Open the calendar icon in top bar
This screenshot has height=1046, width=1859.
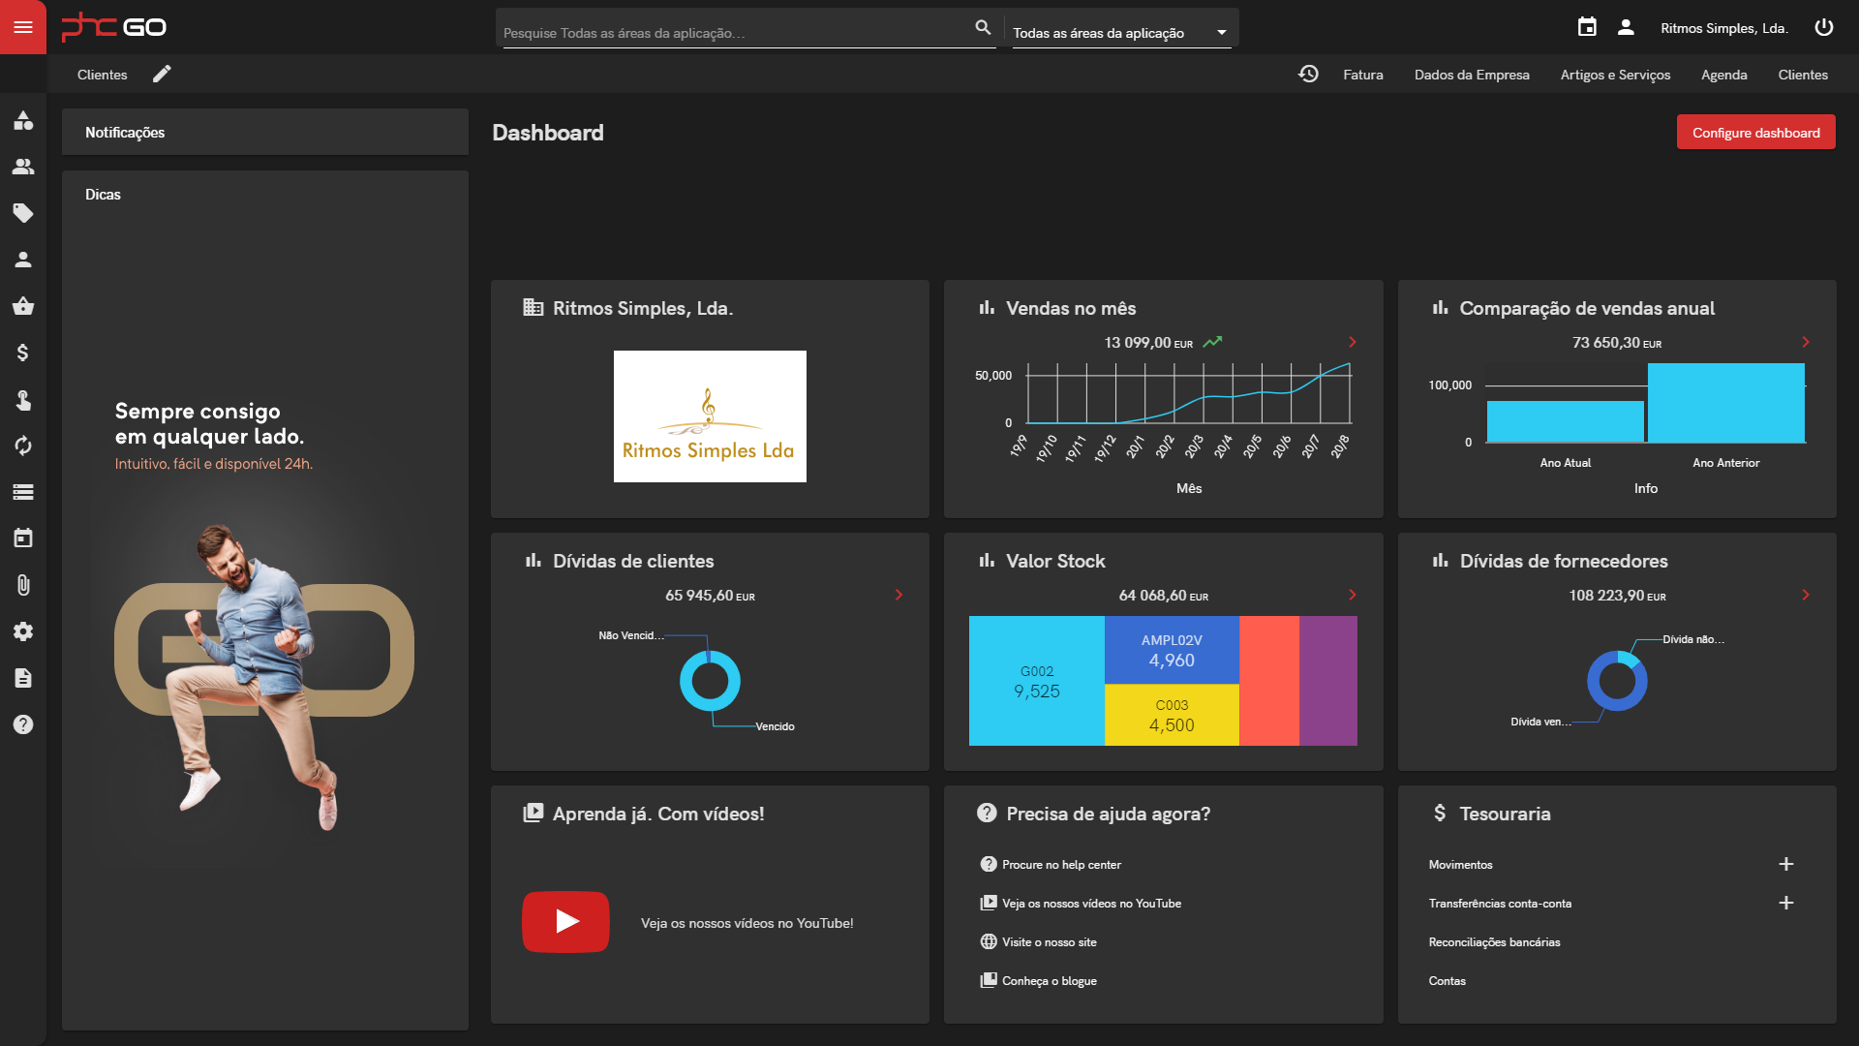pyautogui.click(x=1586, y=27)
